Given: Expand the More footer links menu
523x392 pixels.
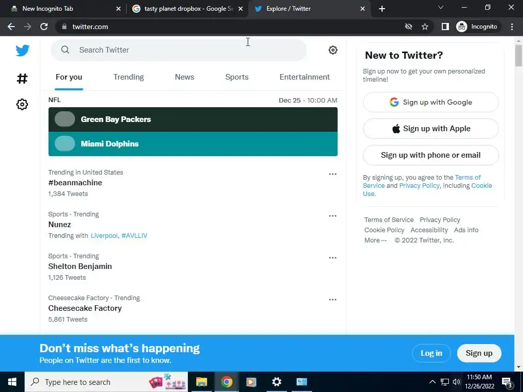Looking at the screenshot, I should (375, 240).
